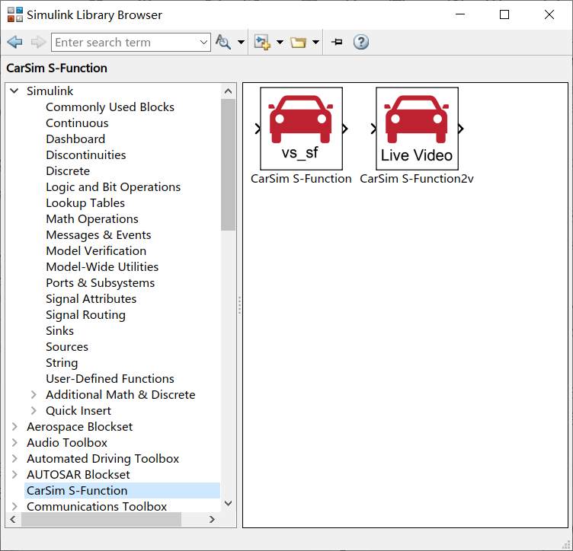The height and width of the screenshot is (551, 573).
Task: Expand the Additional Math & Discrete node
Action: 34,395
